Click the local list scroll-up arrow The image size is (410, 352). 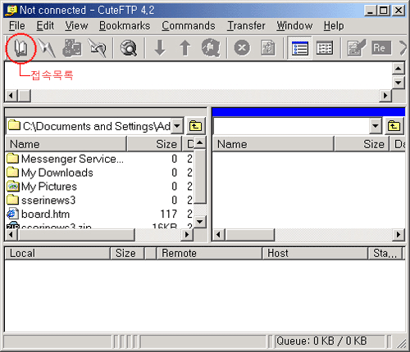coord(200,143)
